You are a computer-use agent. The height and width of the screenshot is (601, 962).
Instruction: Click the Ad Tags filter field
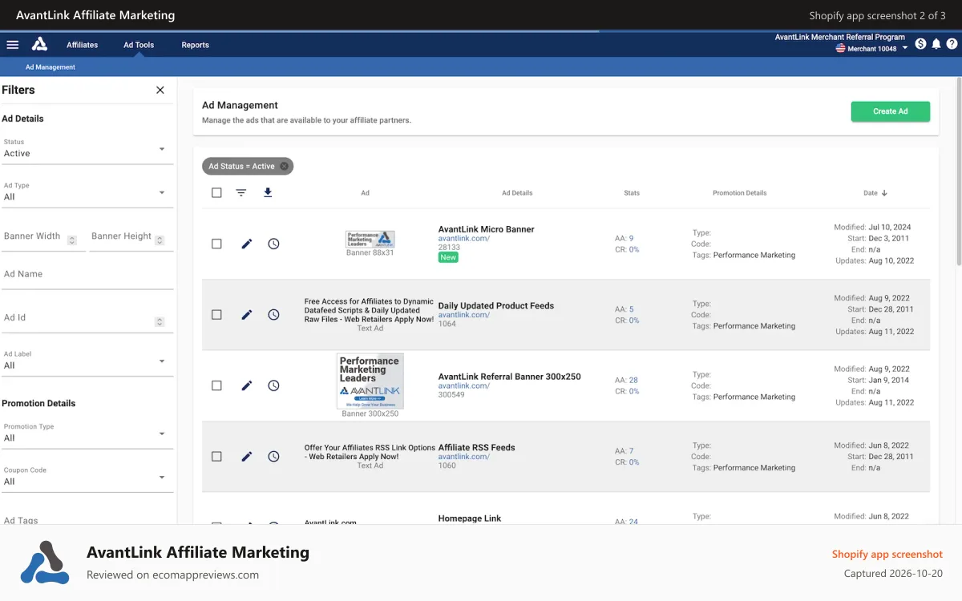point(87,519)
